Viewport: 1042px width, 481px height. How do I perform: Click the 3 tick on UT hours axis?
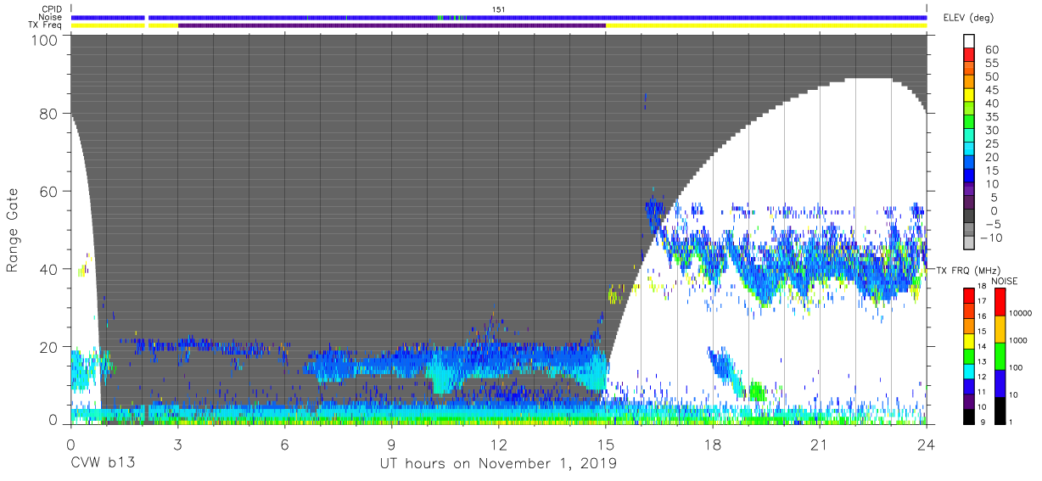177,444
